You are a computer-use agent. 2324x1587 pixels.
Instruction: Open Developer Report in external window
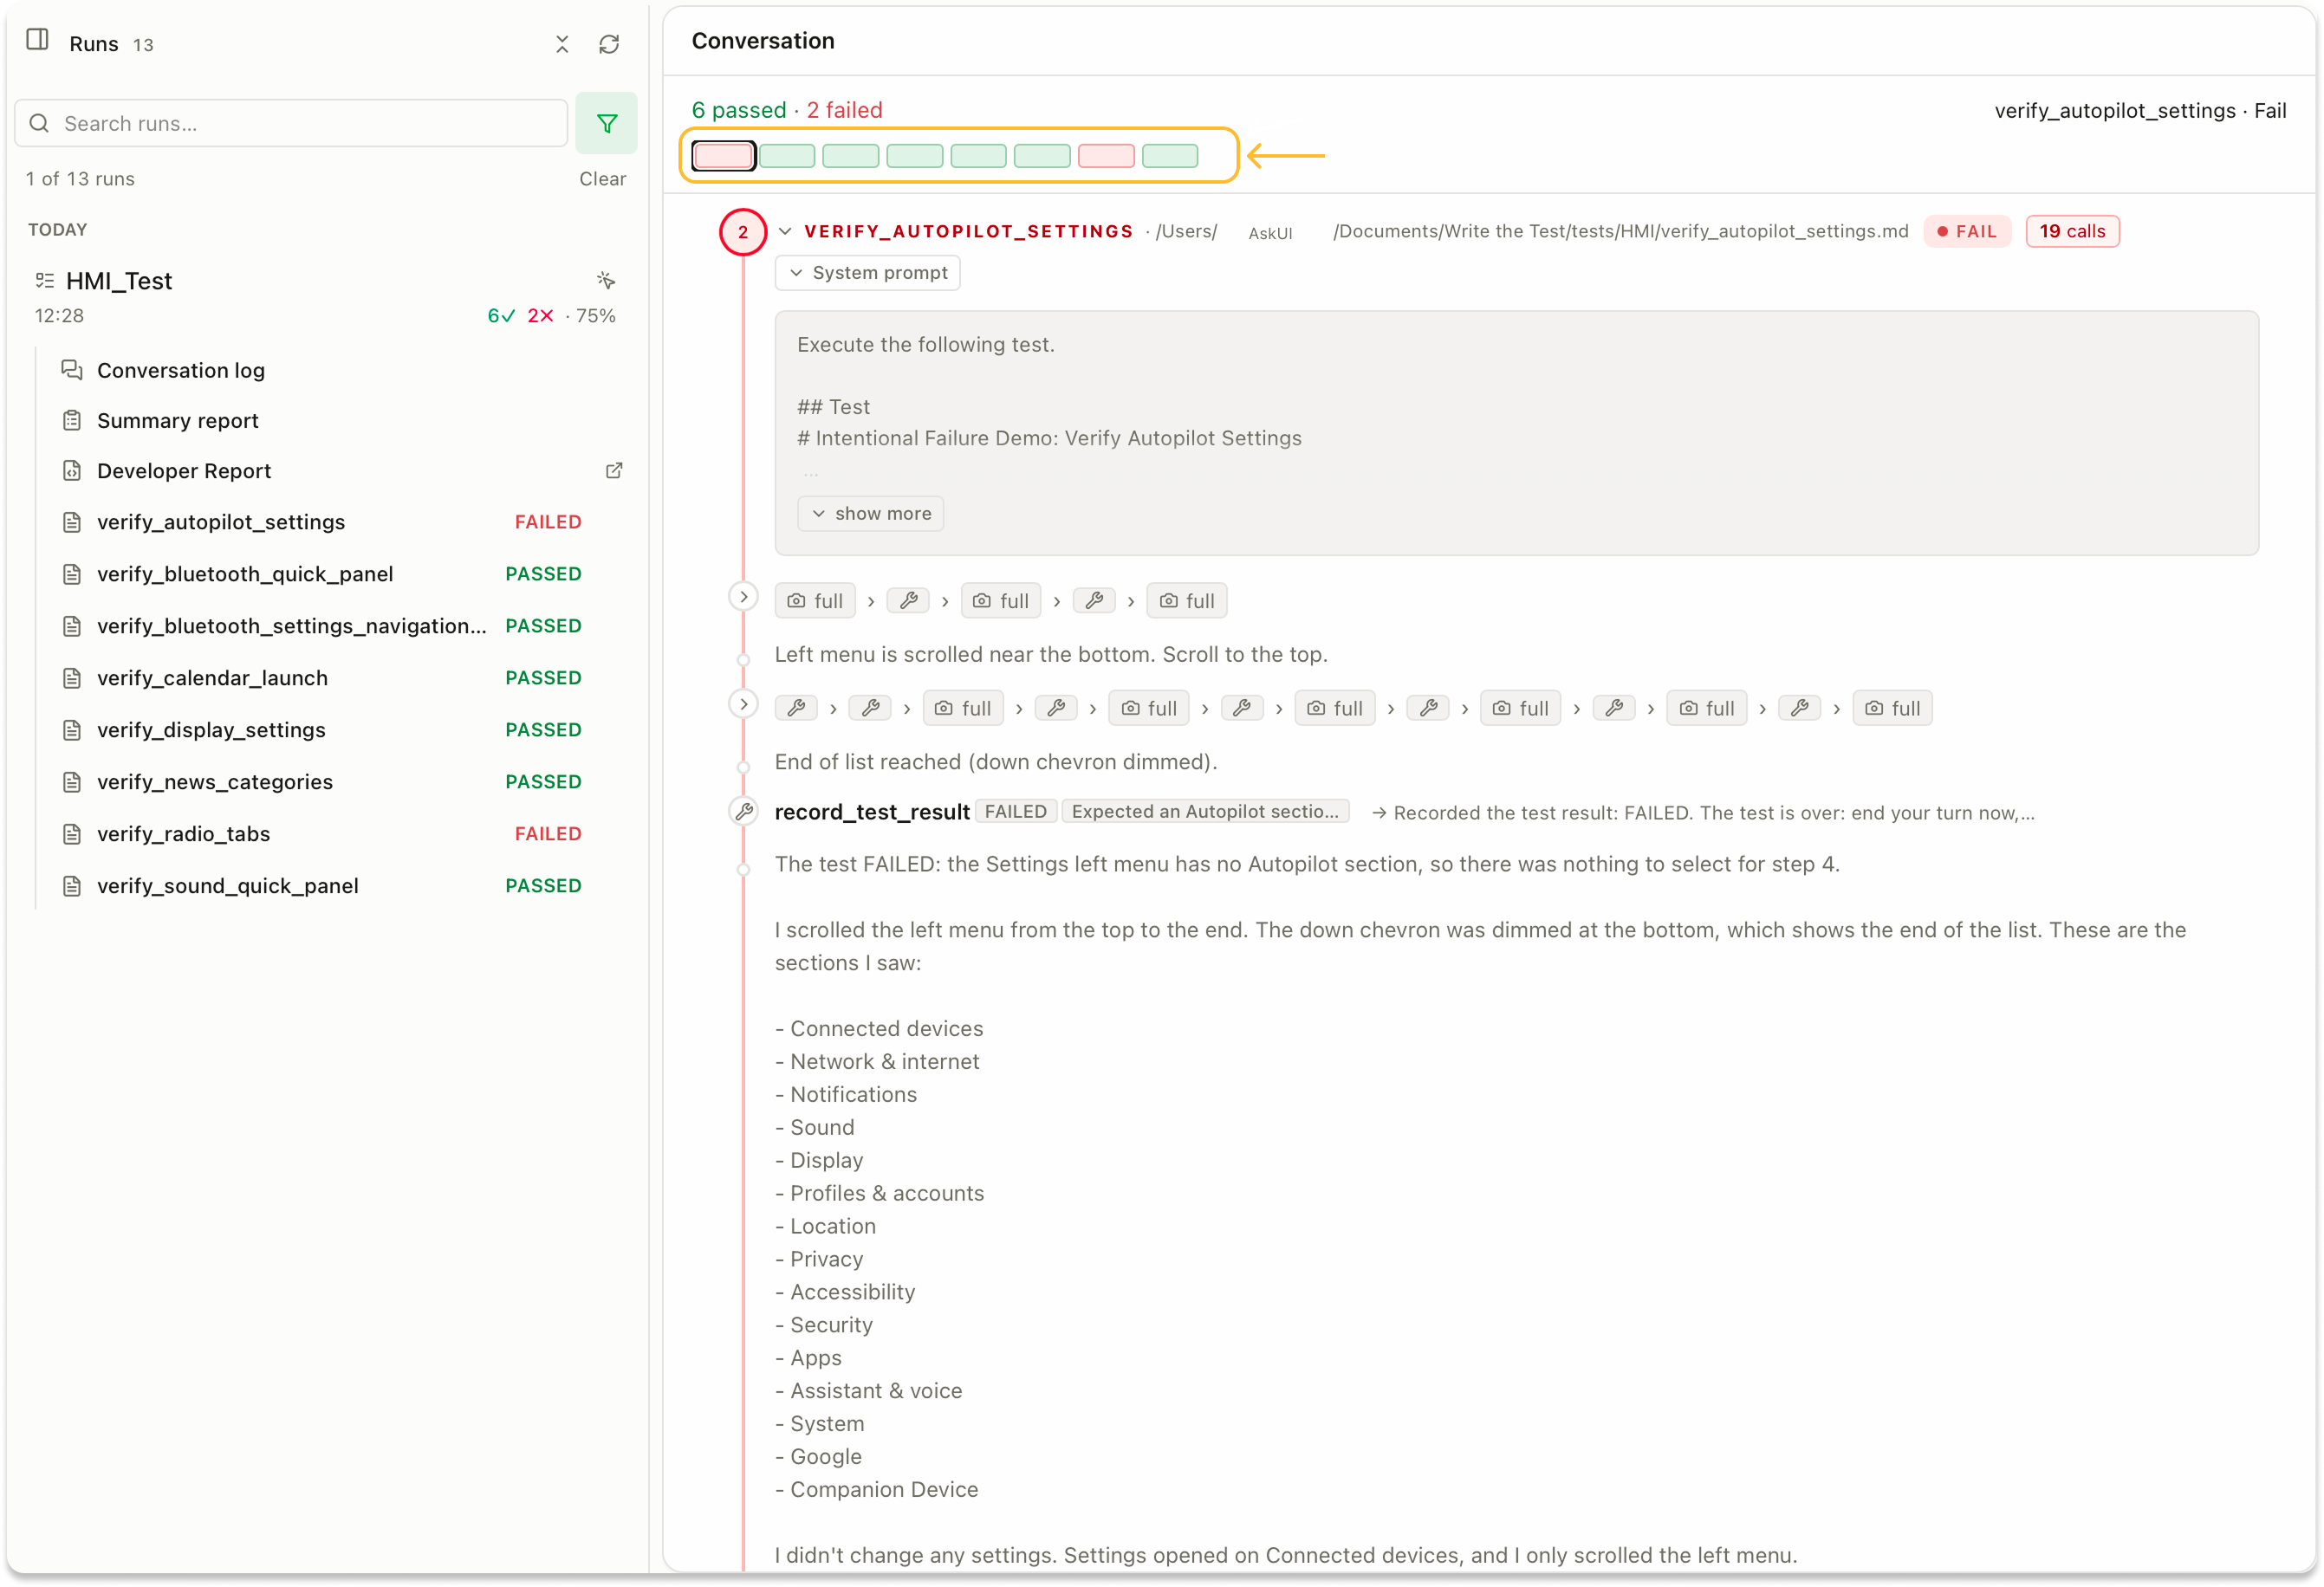614,471
